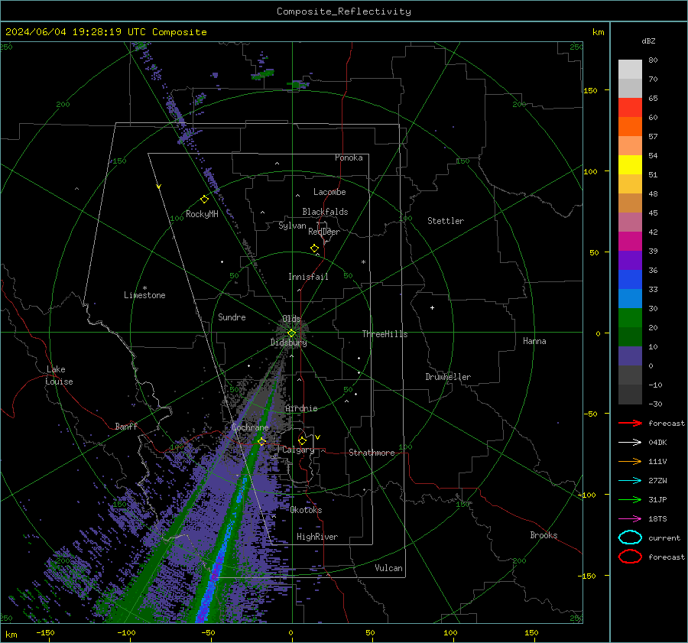Select the light gray 80 dBZ swatch
The width and height of the screenshot is (688, 643).
630,69
